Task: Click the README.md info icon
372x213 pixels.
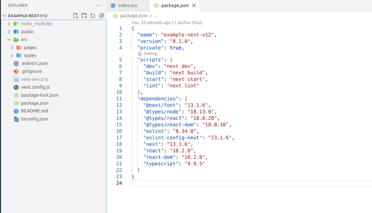Action: pos(16,111)
